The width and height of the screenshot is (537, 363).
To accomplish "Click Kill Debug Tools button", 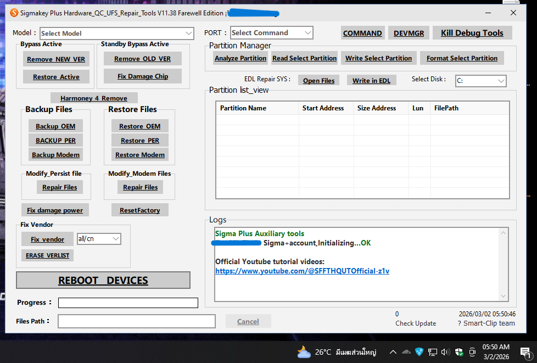I will pos(472,33).
